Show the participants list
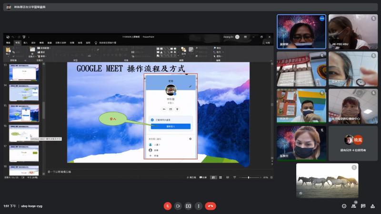Image resolution: width=381 pixels, height=214 pixels. pos(354,206)
